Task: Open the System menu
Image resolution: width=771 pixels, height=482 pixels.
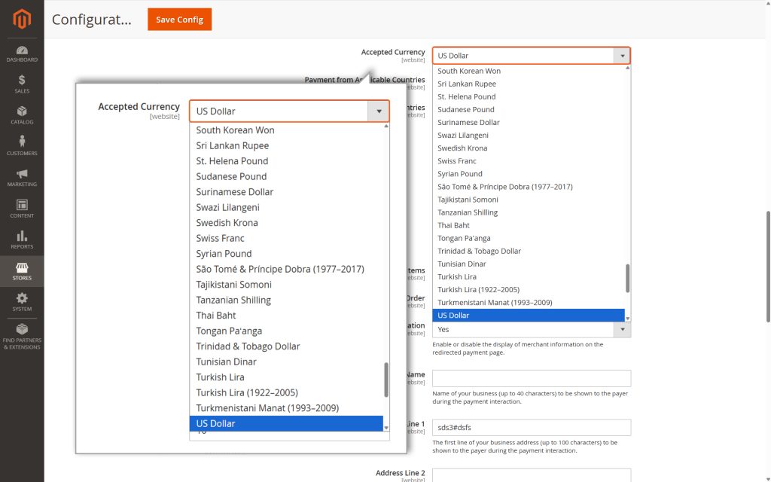Action: tap(22, 302)
